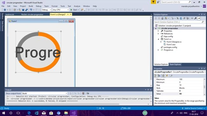
Task: Click Clear All icon in Output panel
Action: click(83, 93)
